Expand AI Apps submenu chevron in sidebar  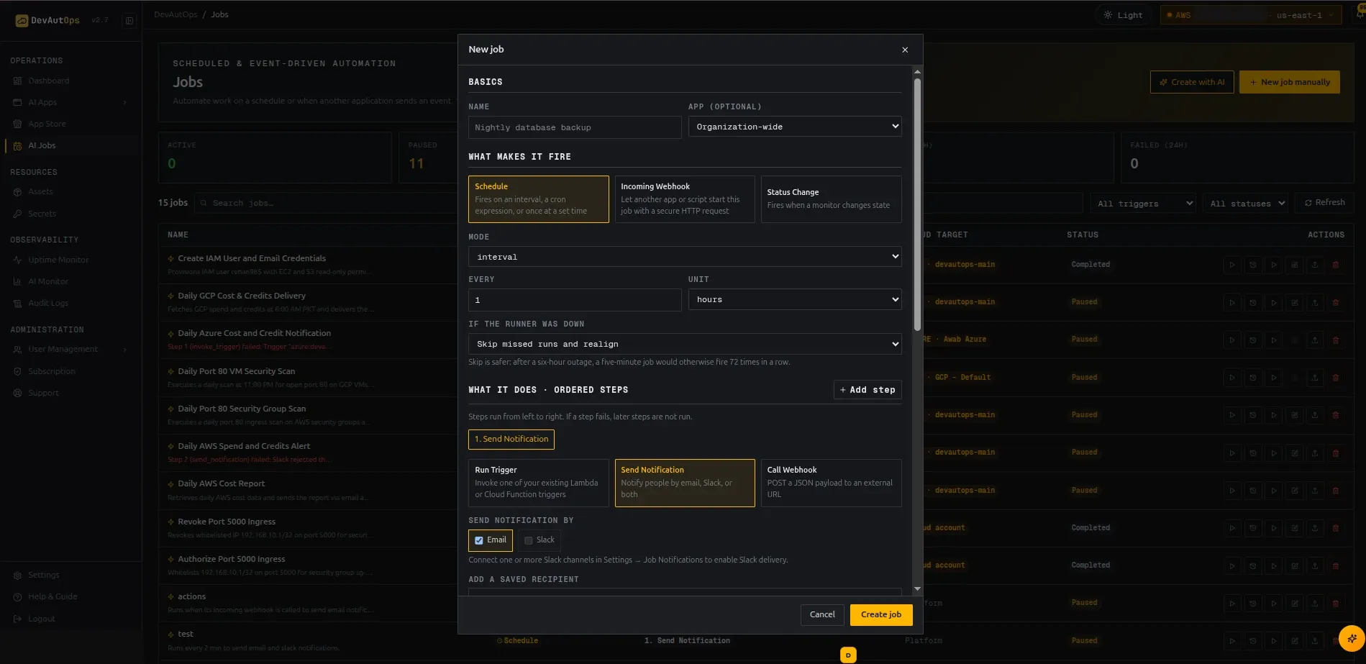coord(125,103)
